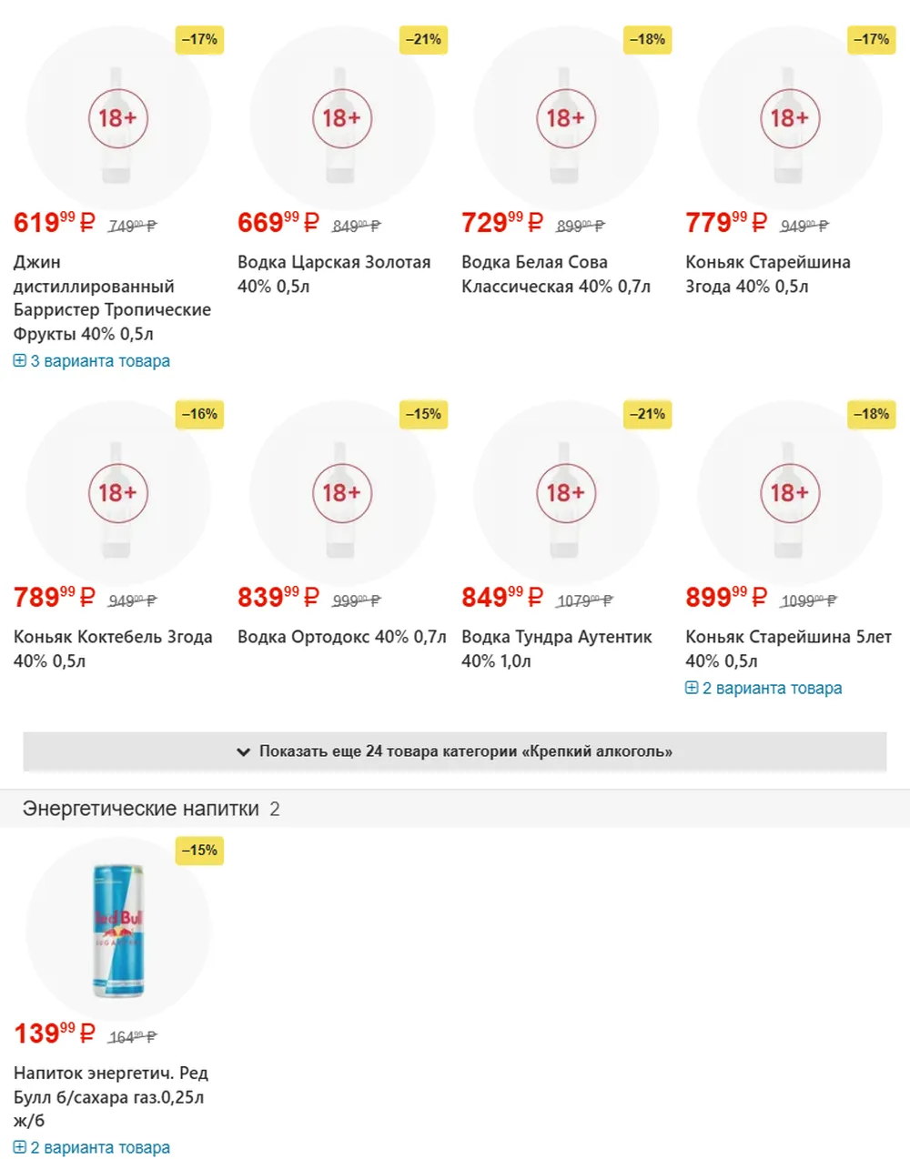910x1159 pixels.
Task: Select the Энергетические напитки category header
Action: [x=141, y=809]
